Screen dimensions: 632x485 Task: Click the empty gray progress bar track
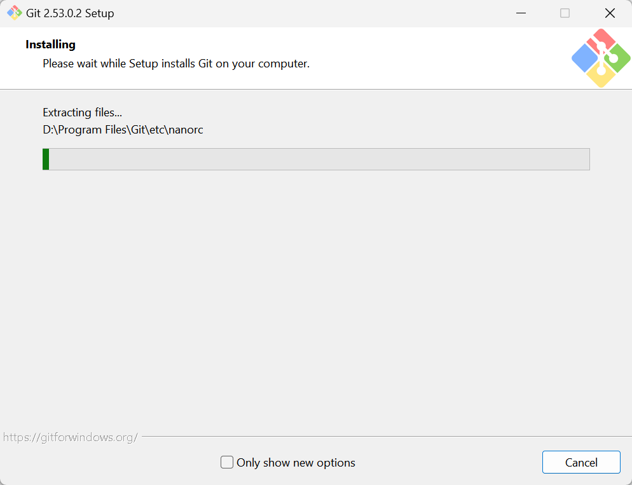coord(318,159)
